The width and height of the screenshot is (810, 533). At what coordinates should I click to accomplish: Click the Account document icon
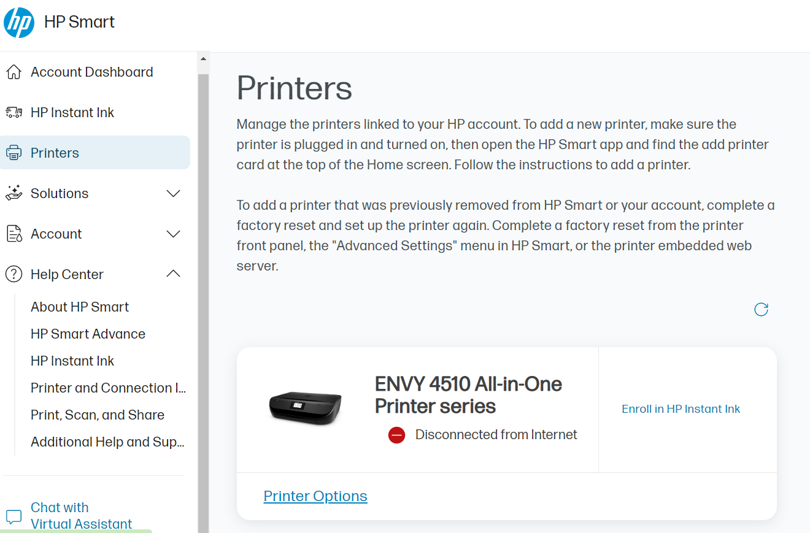[x=13, y=234]
